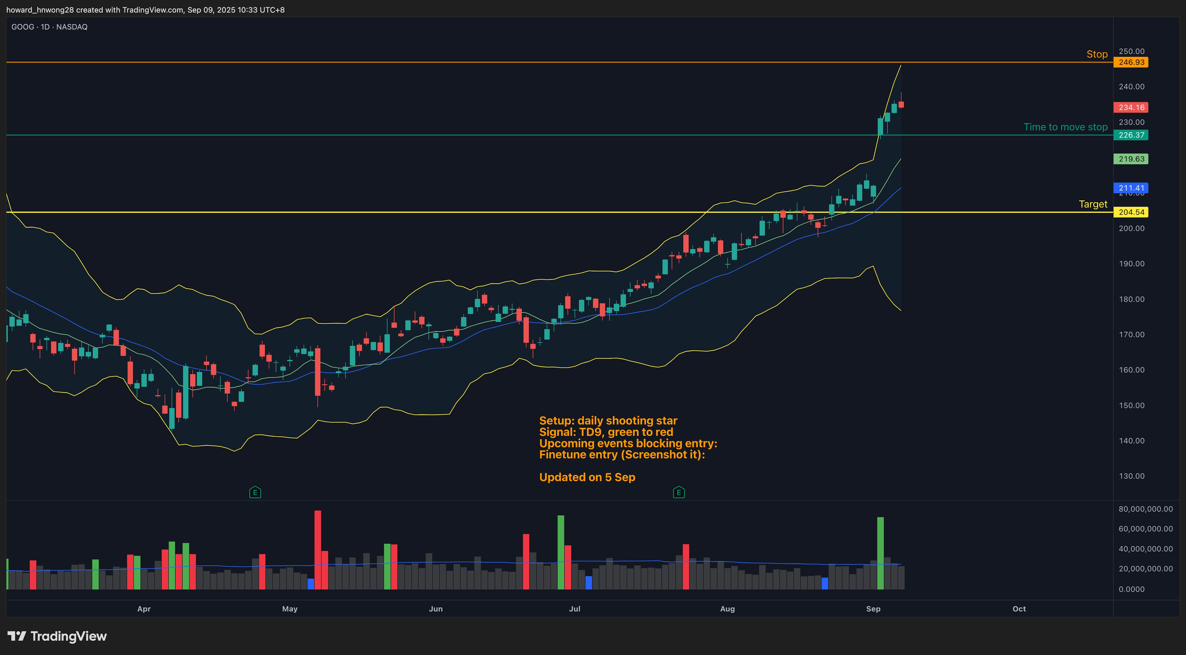Click the 'Signal: TD9, green to red' note
Image resolution: width=1186 pixels, height=655 pixels.
(606, 432)
